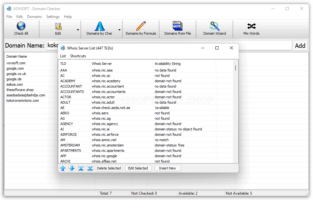
Task: Maximize the Whois Server List window
Action: pyautogui.click(x=217, y=48)
